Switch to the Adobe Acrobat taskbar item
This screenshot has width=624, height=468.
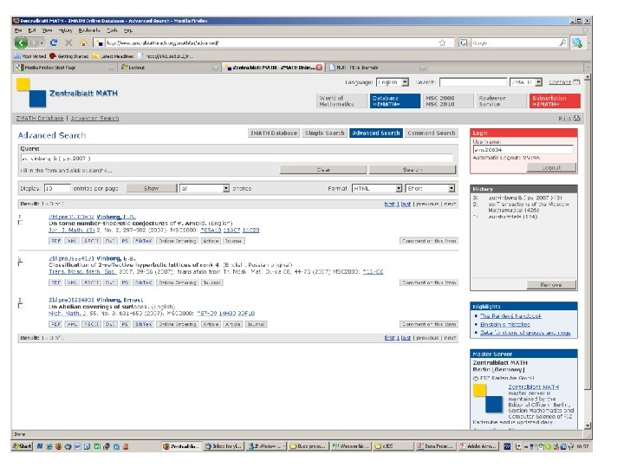[478, 446]
